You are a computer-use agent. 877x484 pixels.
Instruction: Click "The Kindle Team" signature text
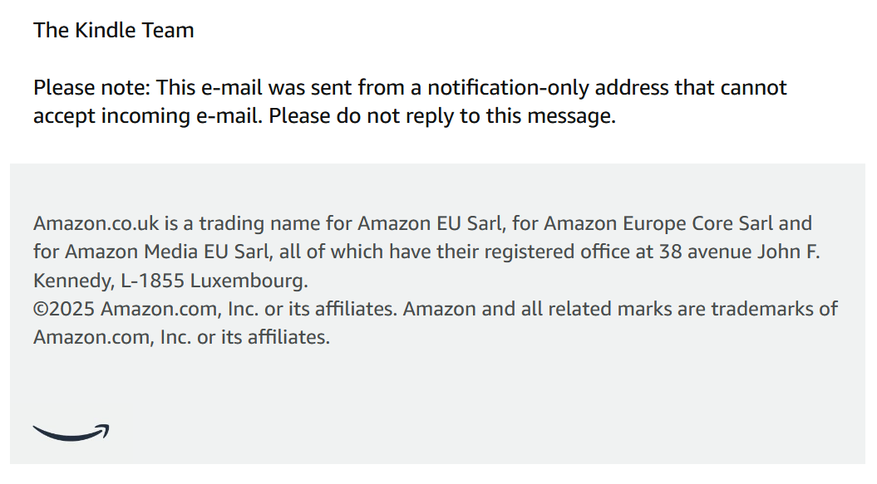[114, 31]
